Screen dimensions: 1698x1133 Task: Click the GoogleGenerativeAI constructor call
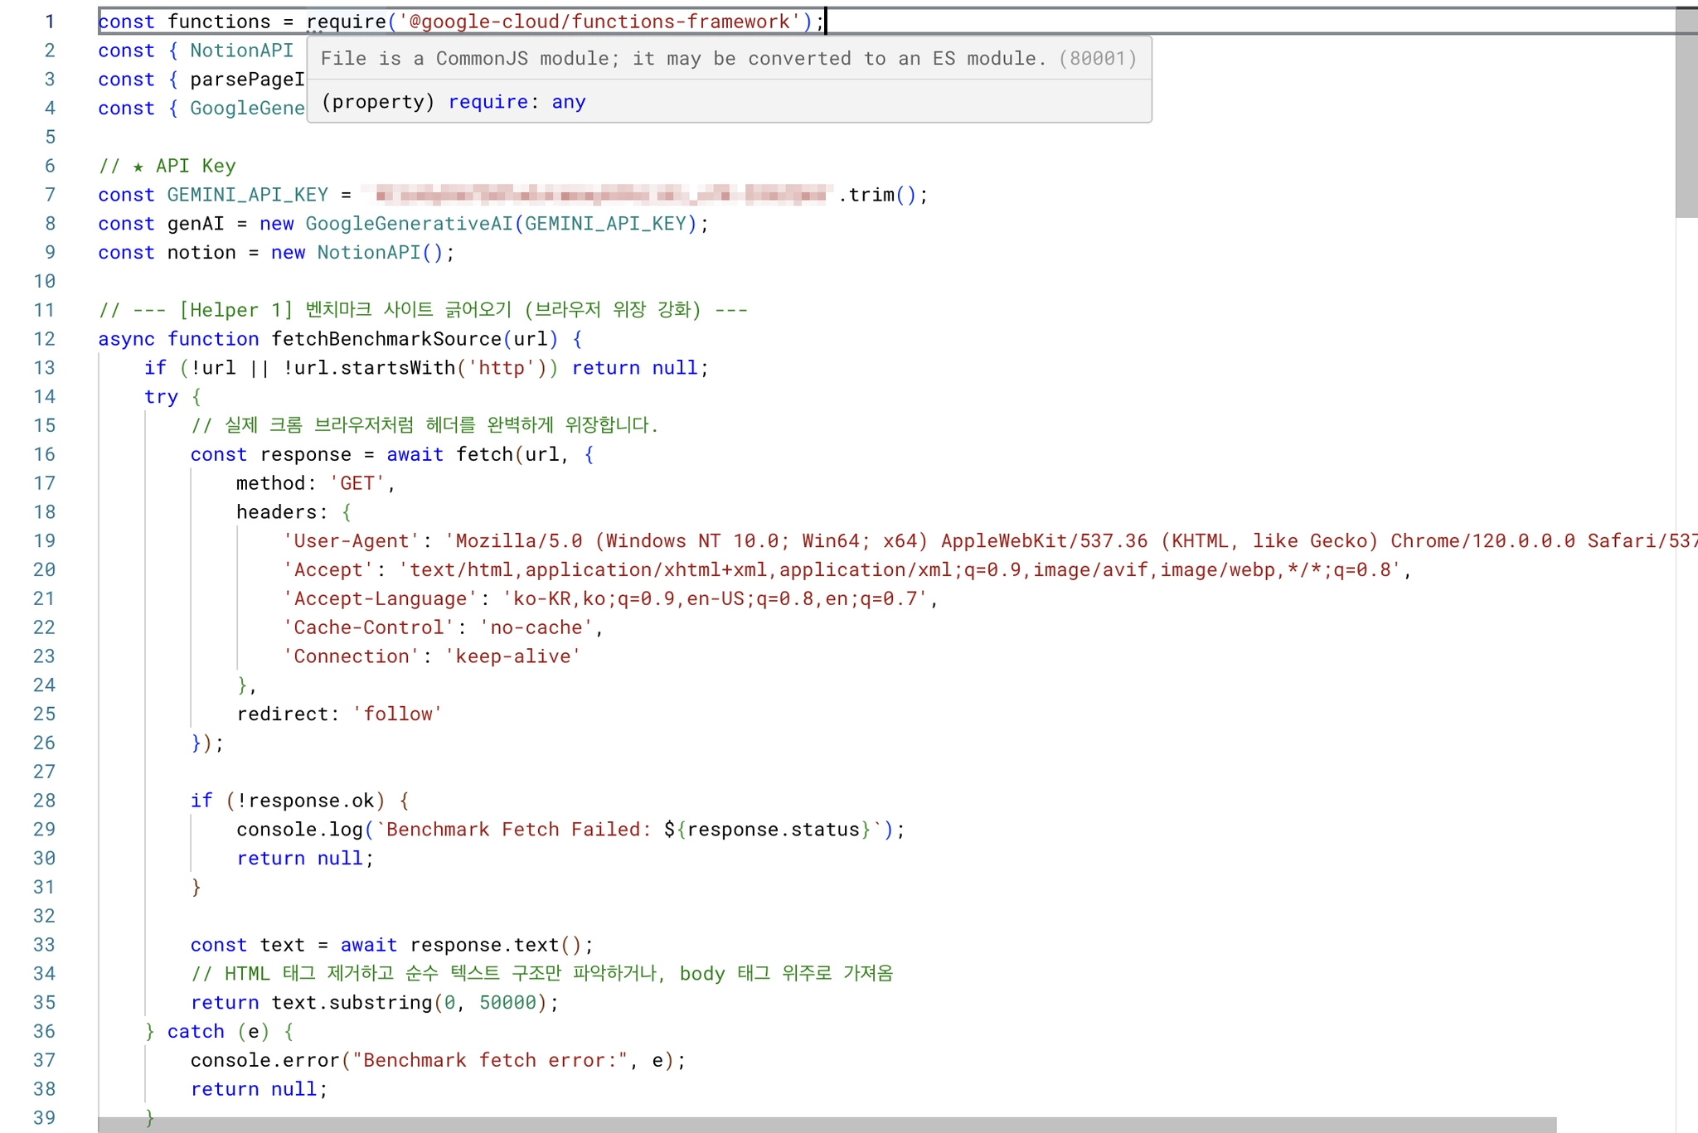click(410, 224)
